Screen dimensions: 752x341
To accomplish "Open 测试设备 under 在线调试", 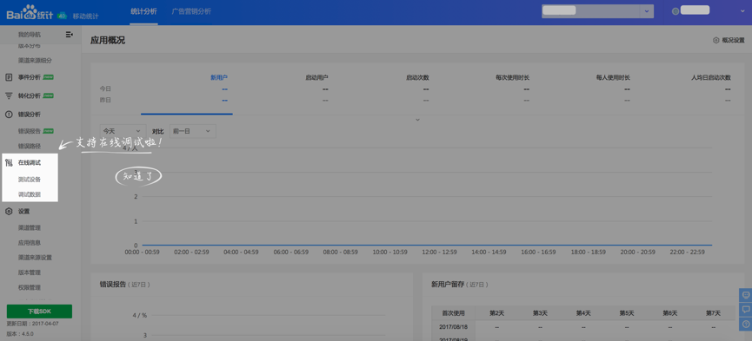I will 30,180.
